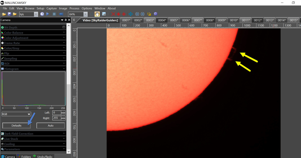
Task: Click the Camera panel scroll down arrow
Action: coord(68,151)
